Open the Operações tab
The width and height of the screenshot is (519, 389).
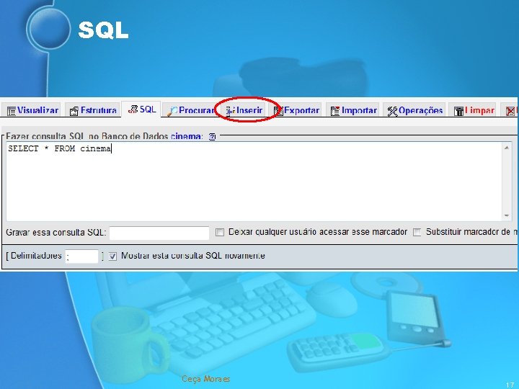(414, 110)
